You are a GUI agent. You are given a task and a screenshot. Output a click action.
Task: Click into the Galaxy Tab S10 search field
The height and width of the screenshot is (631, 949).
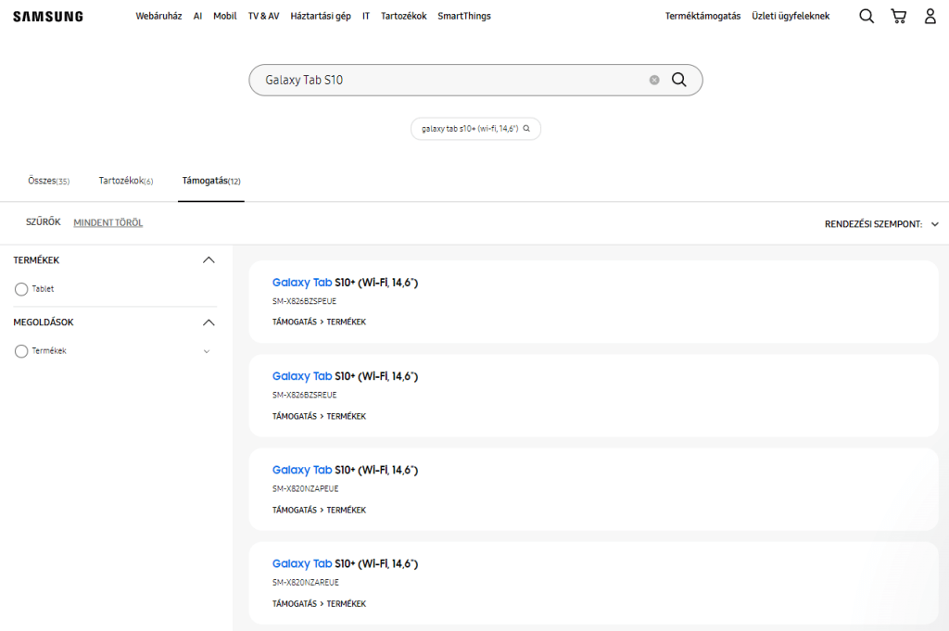tap(445, 80)
